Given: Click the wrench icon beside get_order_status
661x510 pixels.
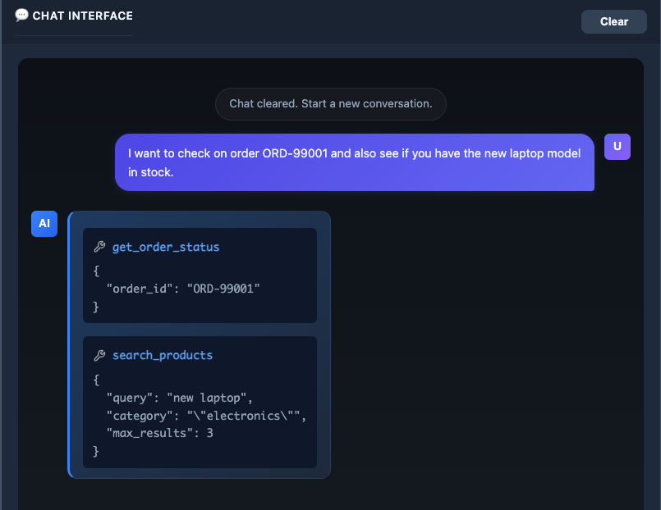Looking at the screenshot, I should point(100,247).
